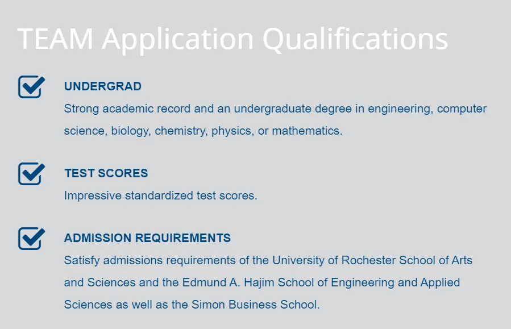The width and height of the screenshot is (511, 329).
Task: Click the checkmark icon beside ADMISSION REQUIREMENTS
Action: point(31,238)
